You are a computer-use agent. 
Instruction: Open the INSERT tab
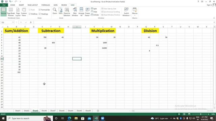point(21,5)
